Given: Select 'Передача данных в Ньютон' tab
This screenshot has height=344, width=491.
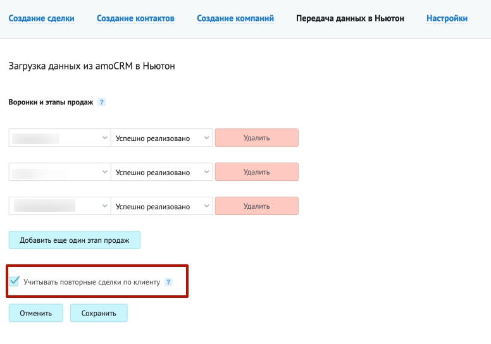Looking at the screenshot, I should (x=350, y=18).
